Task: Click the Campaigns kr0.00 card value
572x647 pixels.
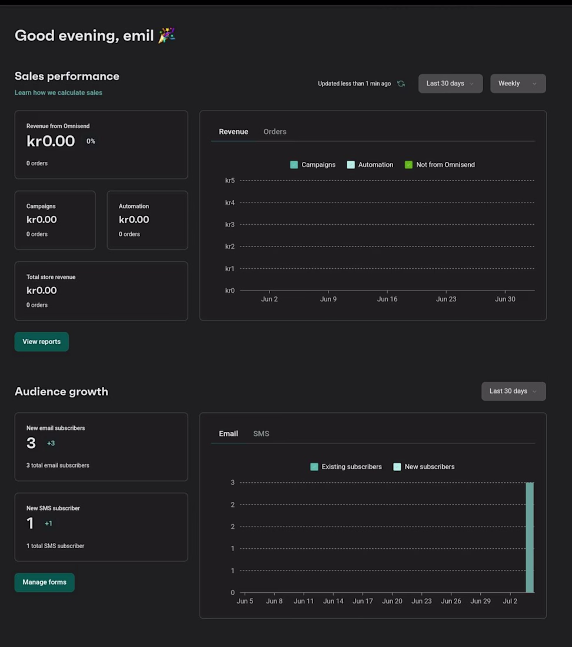Action: [x=42, y=219]
